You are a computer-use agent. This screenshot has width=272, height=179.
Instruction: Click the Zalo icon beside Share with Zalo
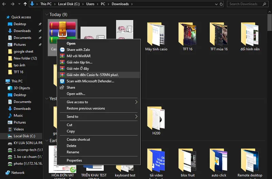tap(62, 50)
